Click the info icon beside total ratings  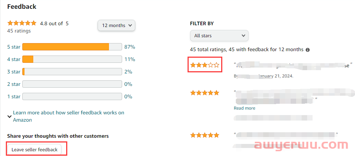(x=307, y=50)
